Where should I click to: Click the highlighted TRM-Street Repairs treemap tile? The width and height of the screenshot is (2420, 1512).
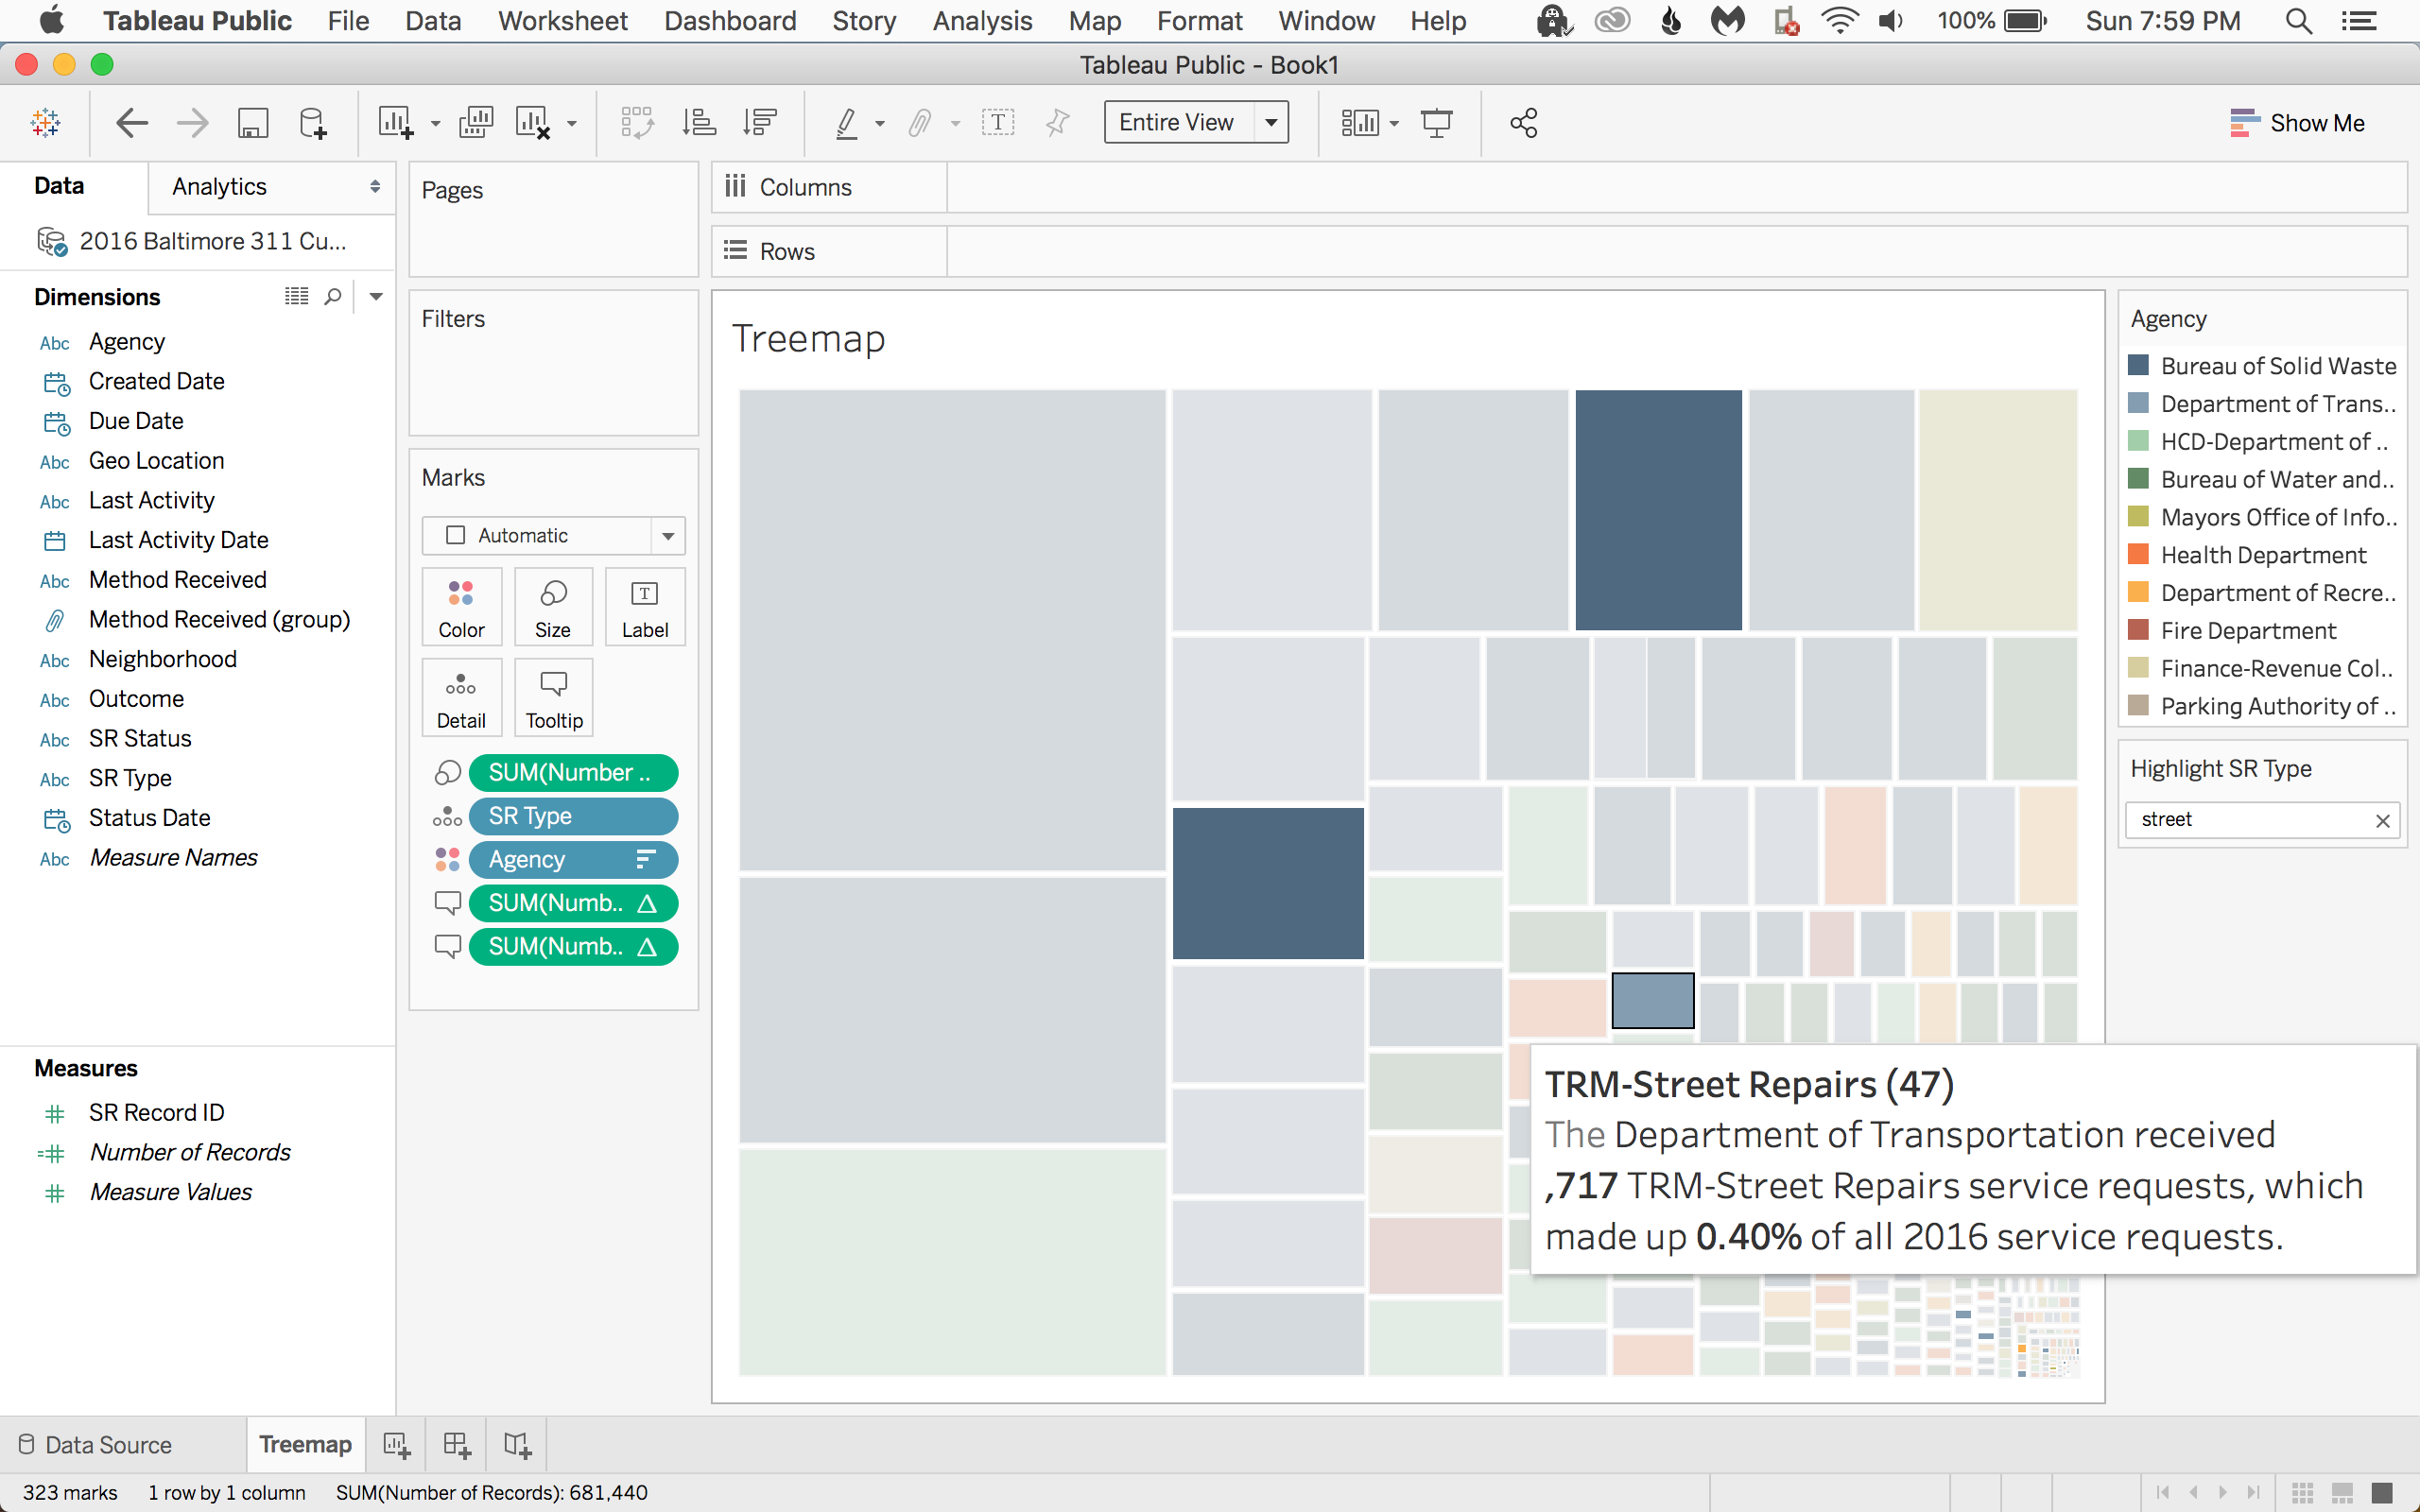(1653, 1000)
